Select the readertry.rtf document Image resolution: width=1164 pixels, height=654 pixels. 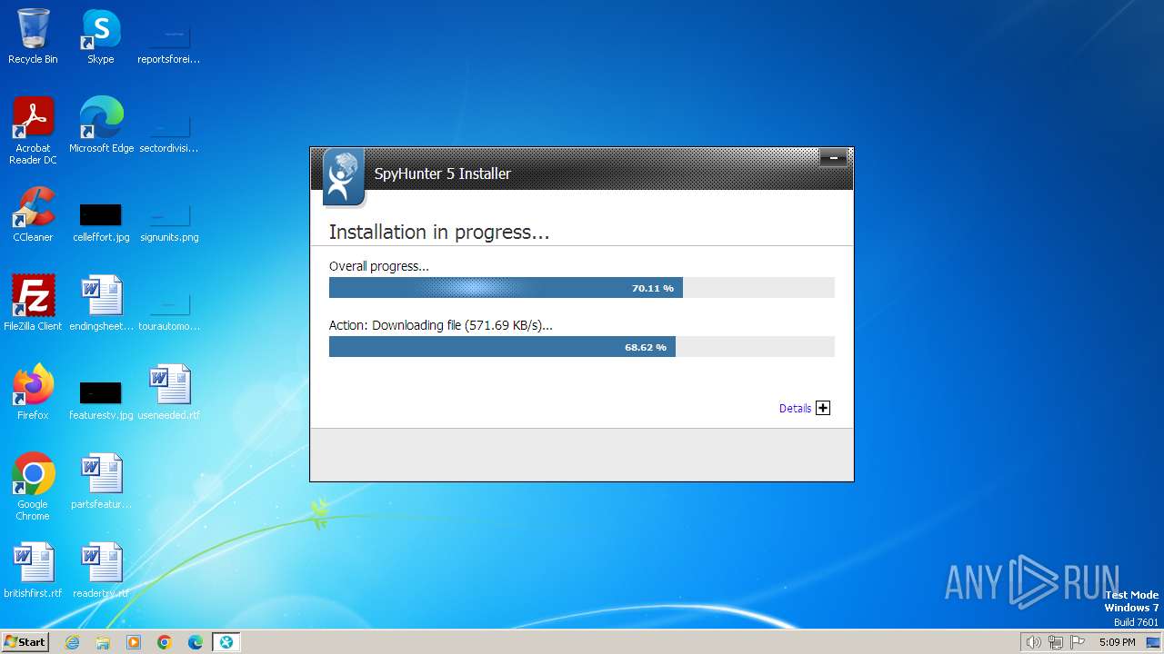coord(101,570)
